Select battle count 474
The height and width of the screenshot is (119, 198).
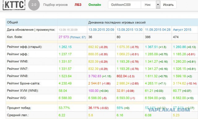[176, 37]
